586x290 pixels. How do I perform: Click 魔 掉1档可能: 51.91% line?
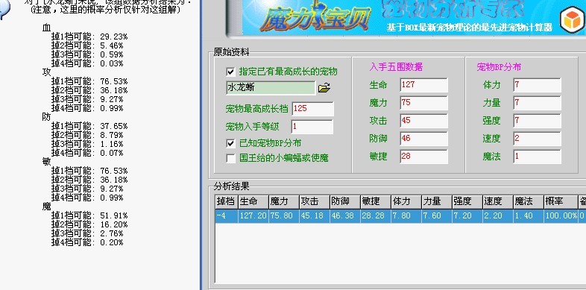point(89,215)
